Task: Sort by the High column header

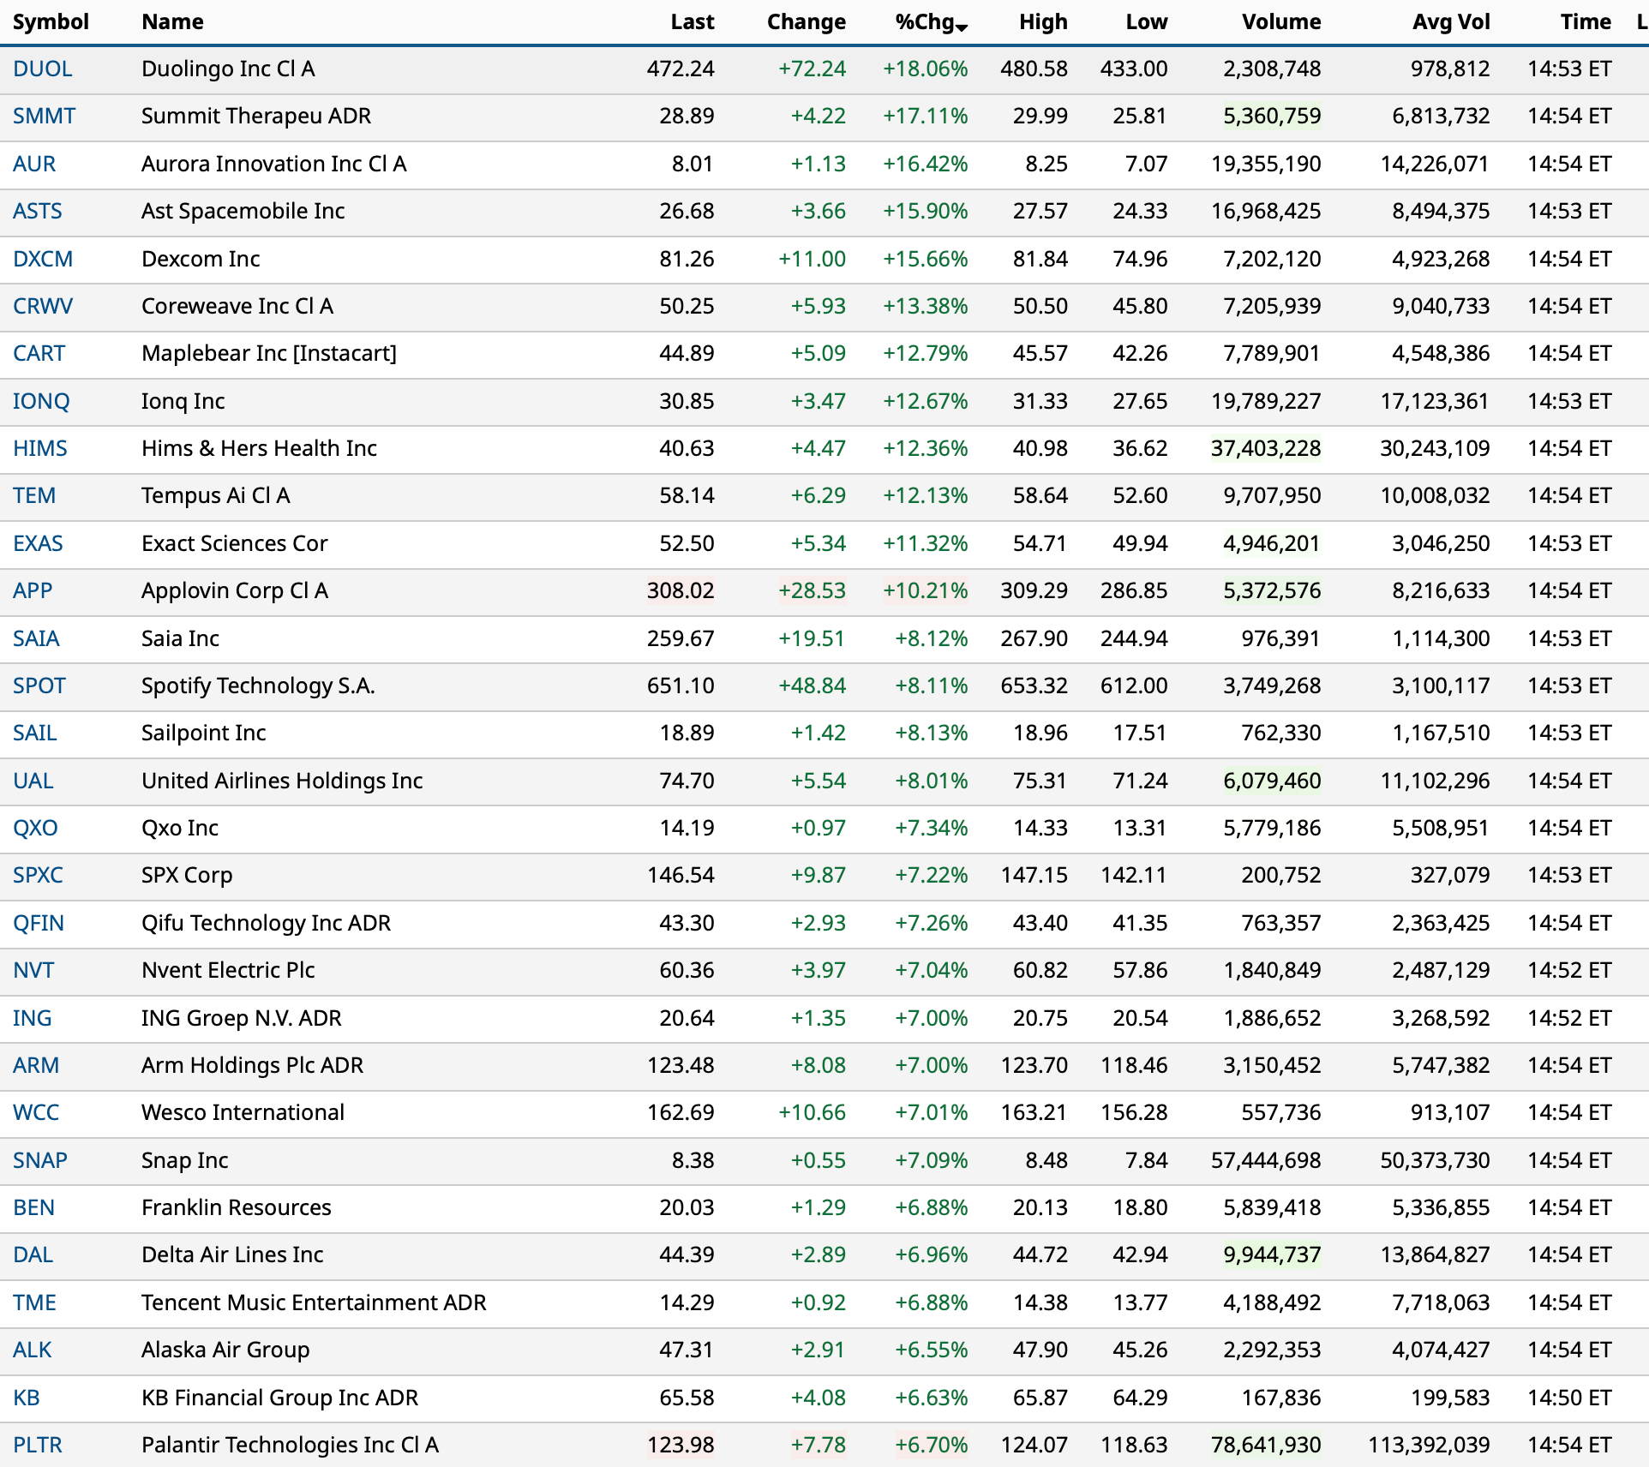Action: pyautogui.click(x=1042, y=21)
